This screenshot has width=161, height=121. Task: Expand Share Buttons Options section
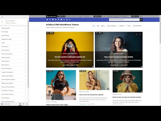tap(14, 94)
